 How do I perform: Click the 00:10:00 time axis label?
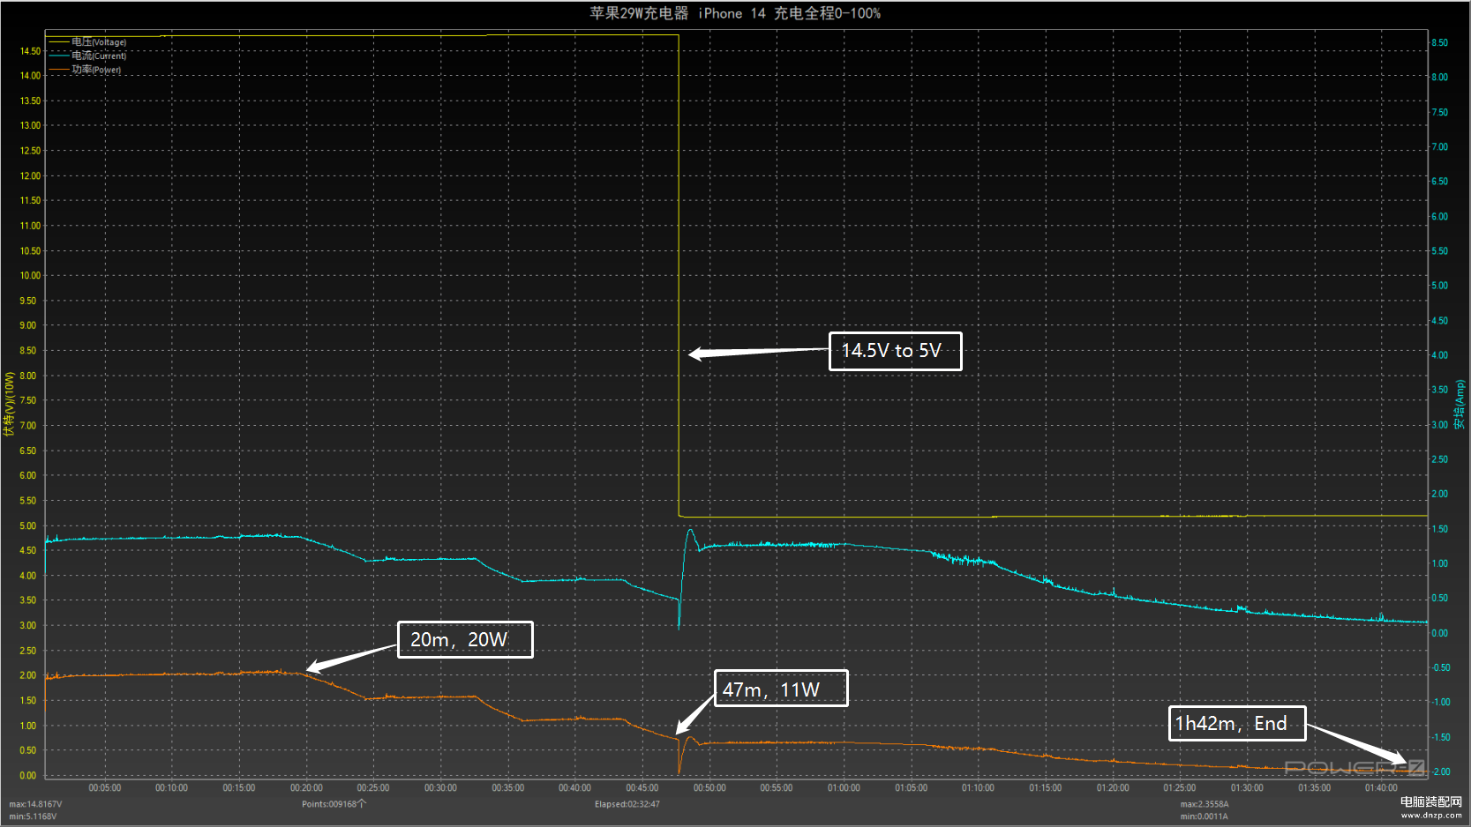pyautogui.click(x=172, y=788)
